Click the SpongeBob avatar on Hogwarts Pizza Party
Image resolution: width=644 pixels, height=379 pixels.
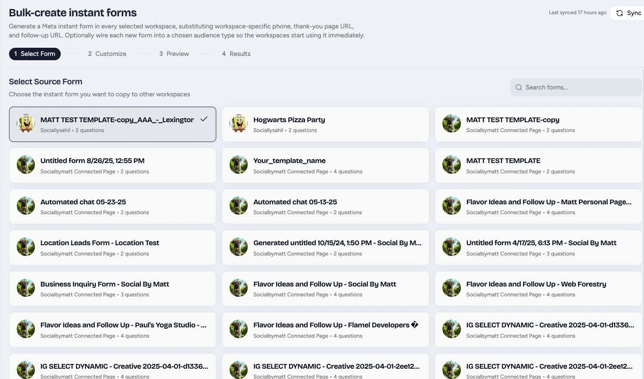pyautogui.click(x=239, y=124)
